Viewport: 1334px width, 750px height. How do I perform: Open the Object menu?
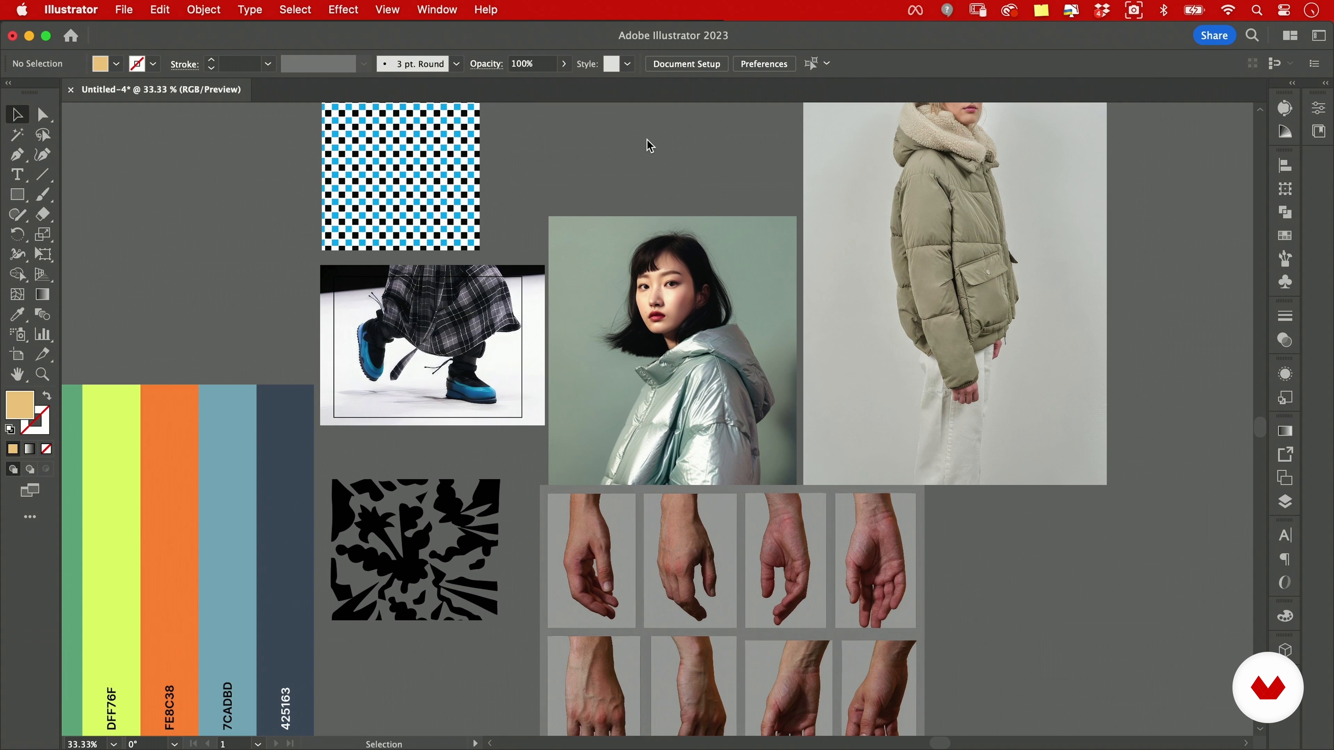pos(204,10)
